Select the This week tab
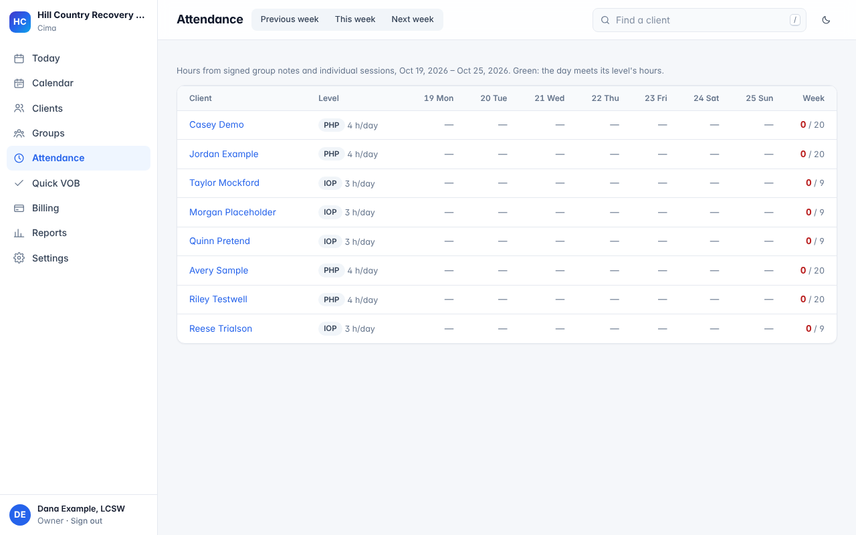856x535 pixels. click(355, 19)
